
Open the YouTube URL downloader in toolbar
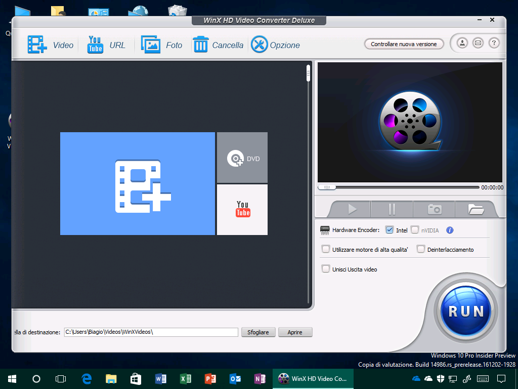click(95, 45)
